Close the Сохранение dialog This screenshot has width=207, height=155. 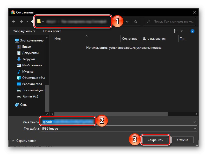coord(195,12)
